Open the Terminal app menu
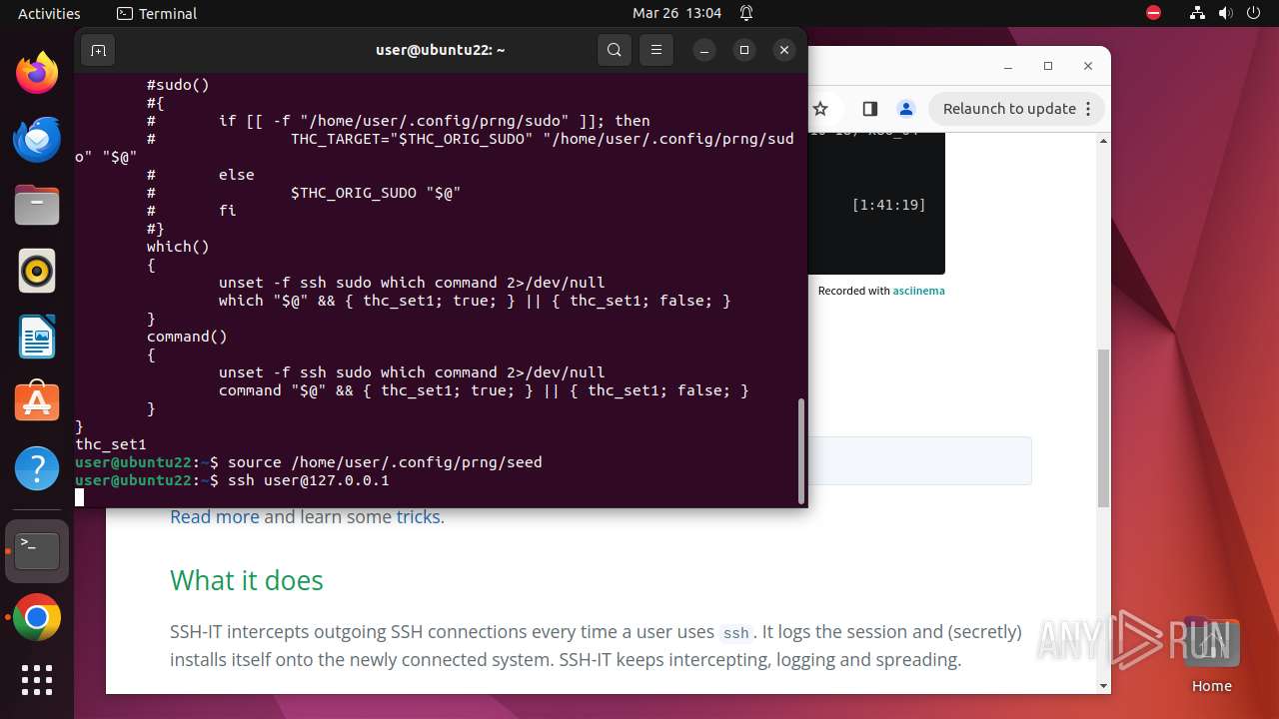1279x719 pixels. coord(157,13)
